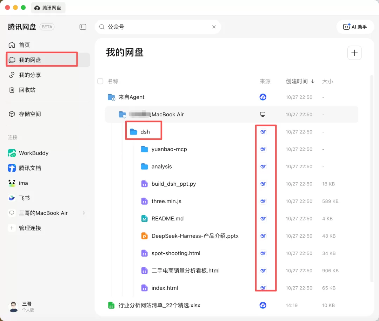Select the spot-shooting.html file
379x321 pixels.
(x=176, y=253)
